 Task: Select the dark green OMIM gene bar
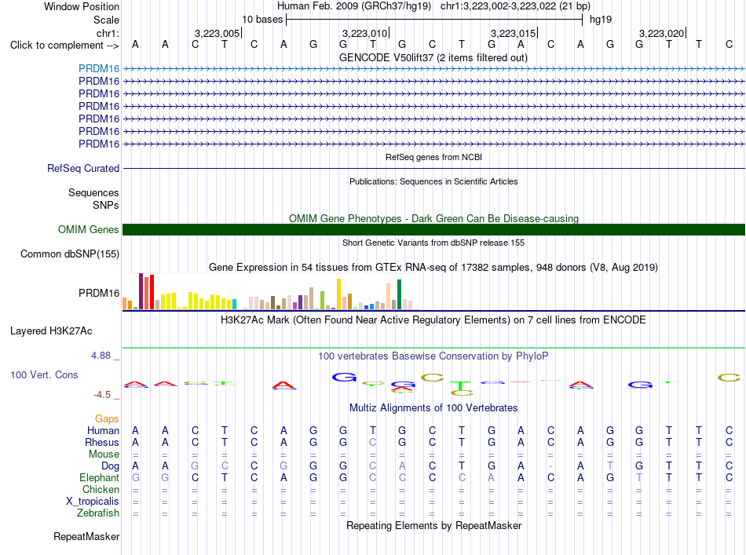pyautogui.click(x=433, y=230)
